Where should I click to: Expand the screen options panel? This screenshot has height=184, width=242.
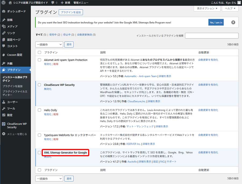[207, 8]
